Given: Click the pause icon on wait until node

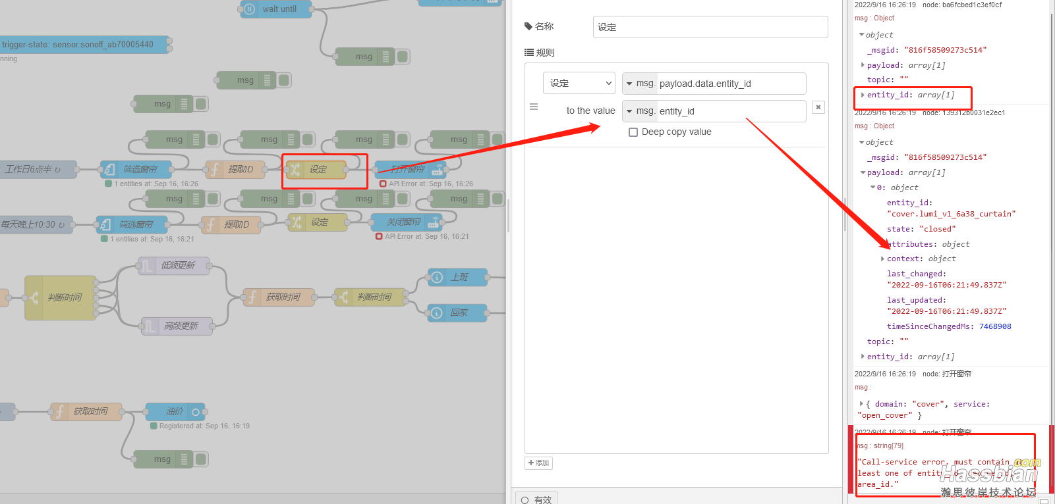Looking at the screenshot, I should [249, 9].
